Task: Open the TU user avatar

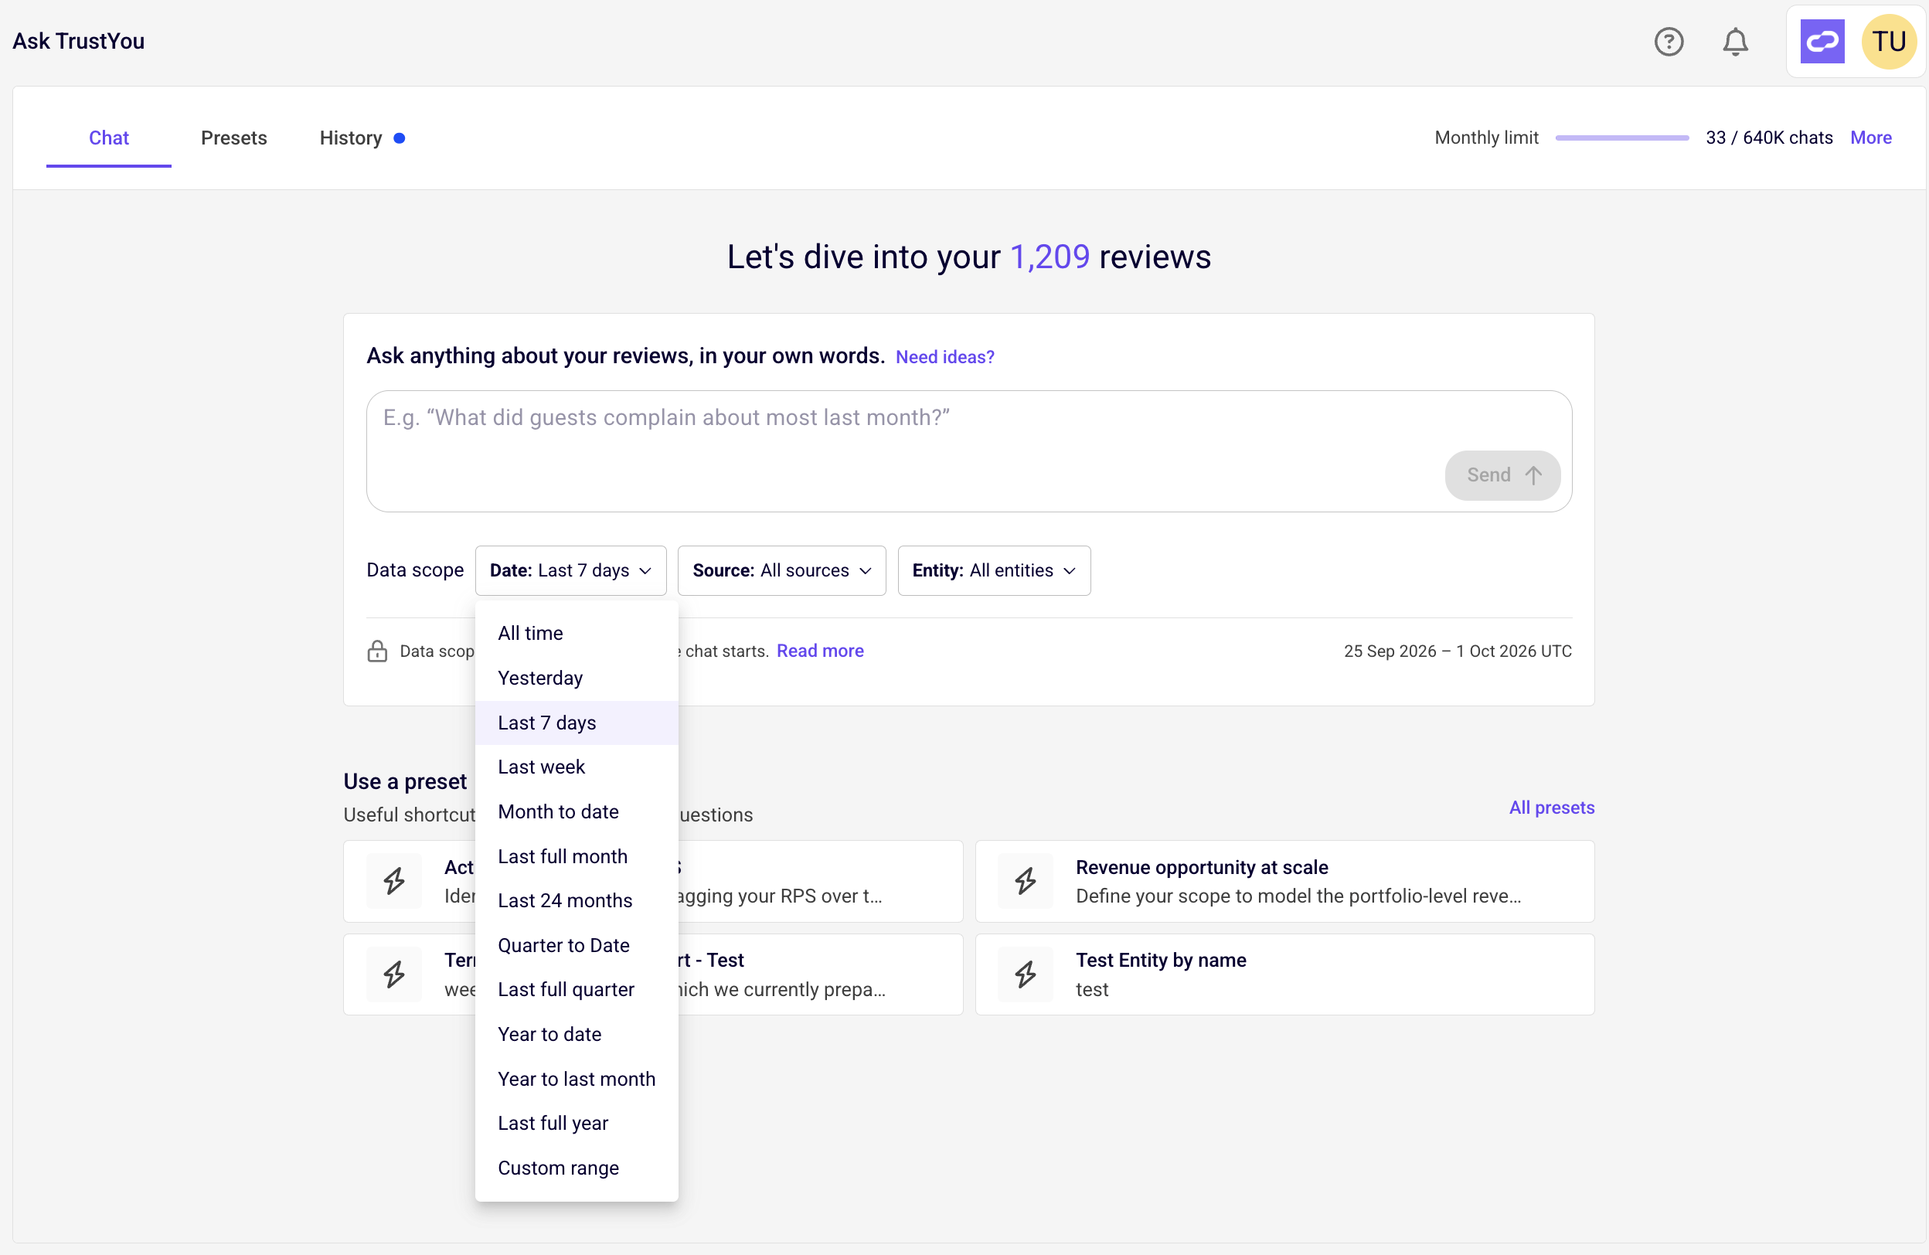Action: (x=1889, y=41)
